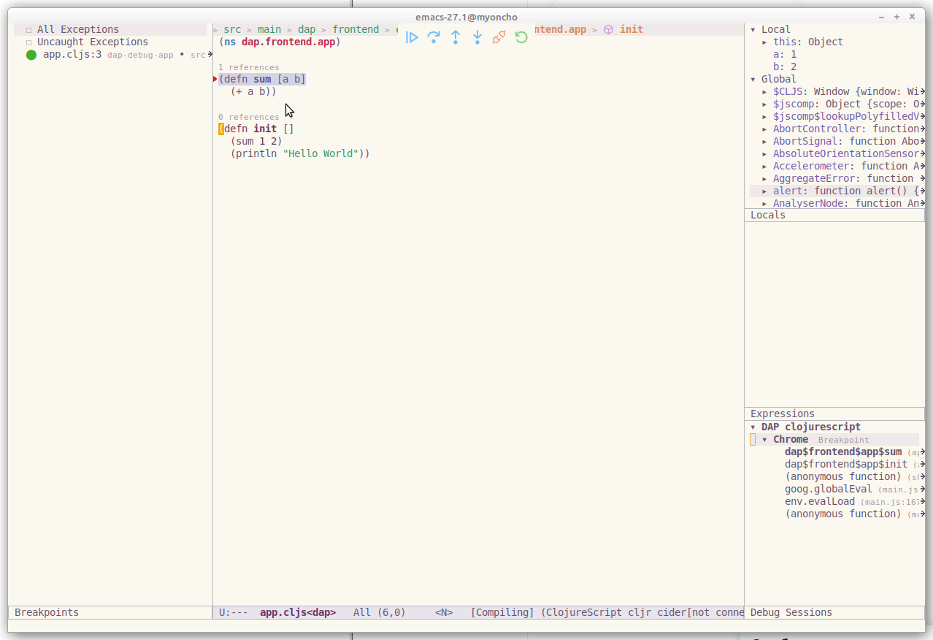Click the 'src' breadcrumb segment
This screenshot has width=933, height=640.
[232, 29]
